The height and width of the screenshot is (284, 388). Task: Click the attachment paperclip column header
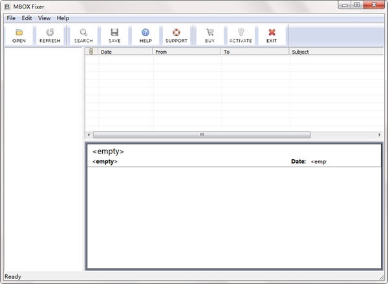pos(91,52)
